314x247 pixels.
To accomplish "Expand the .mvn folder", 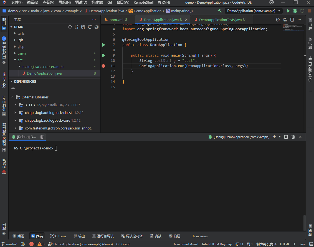I will coord(22,53).
